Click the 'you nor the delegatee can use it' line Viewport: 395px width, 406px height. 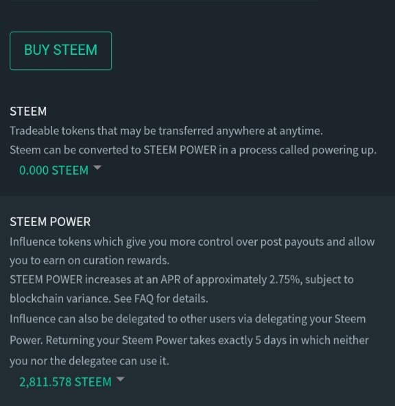pos(89,361)
